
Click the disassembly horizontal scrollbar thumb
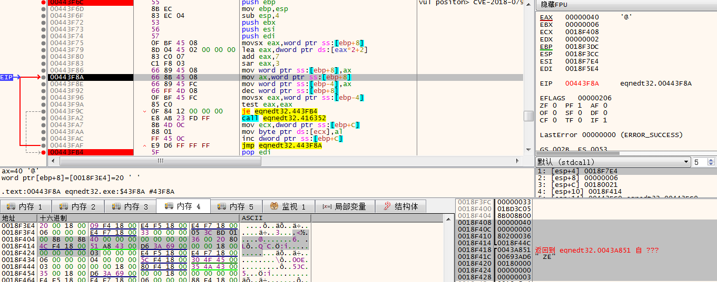coord(160,161)
